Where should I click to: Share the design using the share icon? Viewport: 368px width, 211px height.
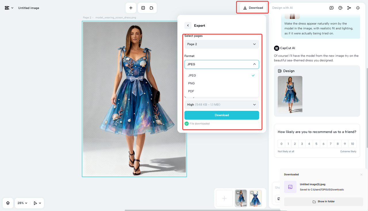pyautogui.click(x=349, y=8)
